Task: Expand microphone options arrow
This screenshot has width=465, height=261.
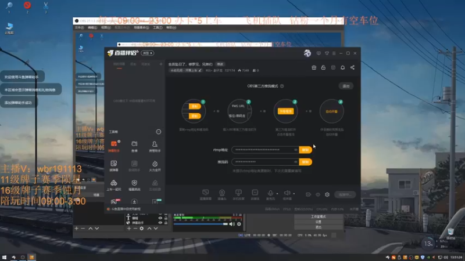Action: (x=277, y=194)
